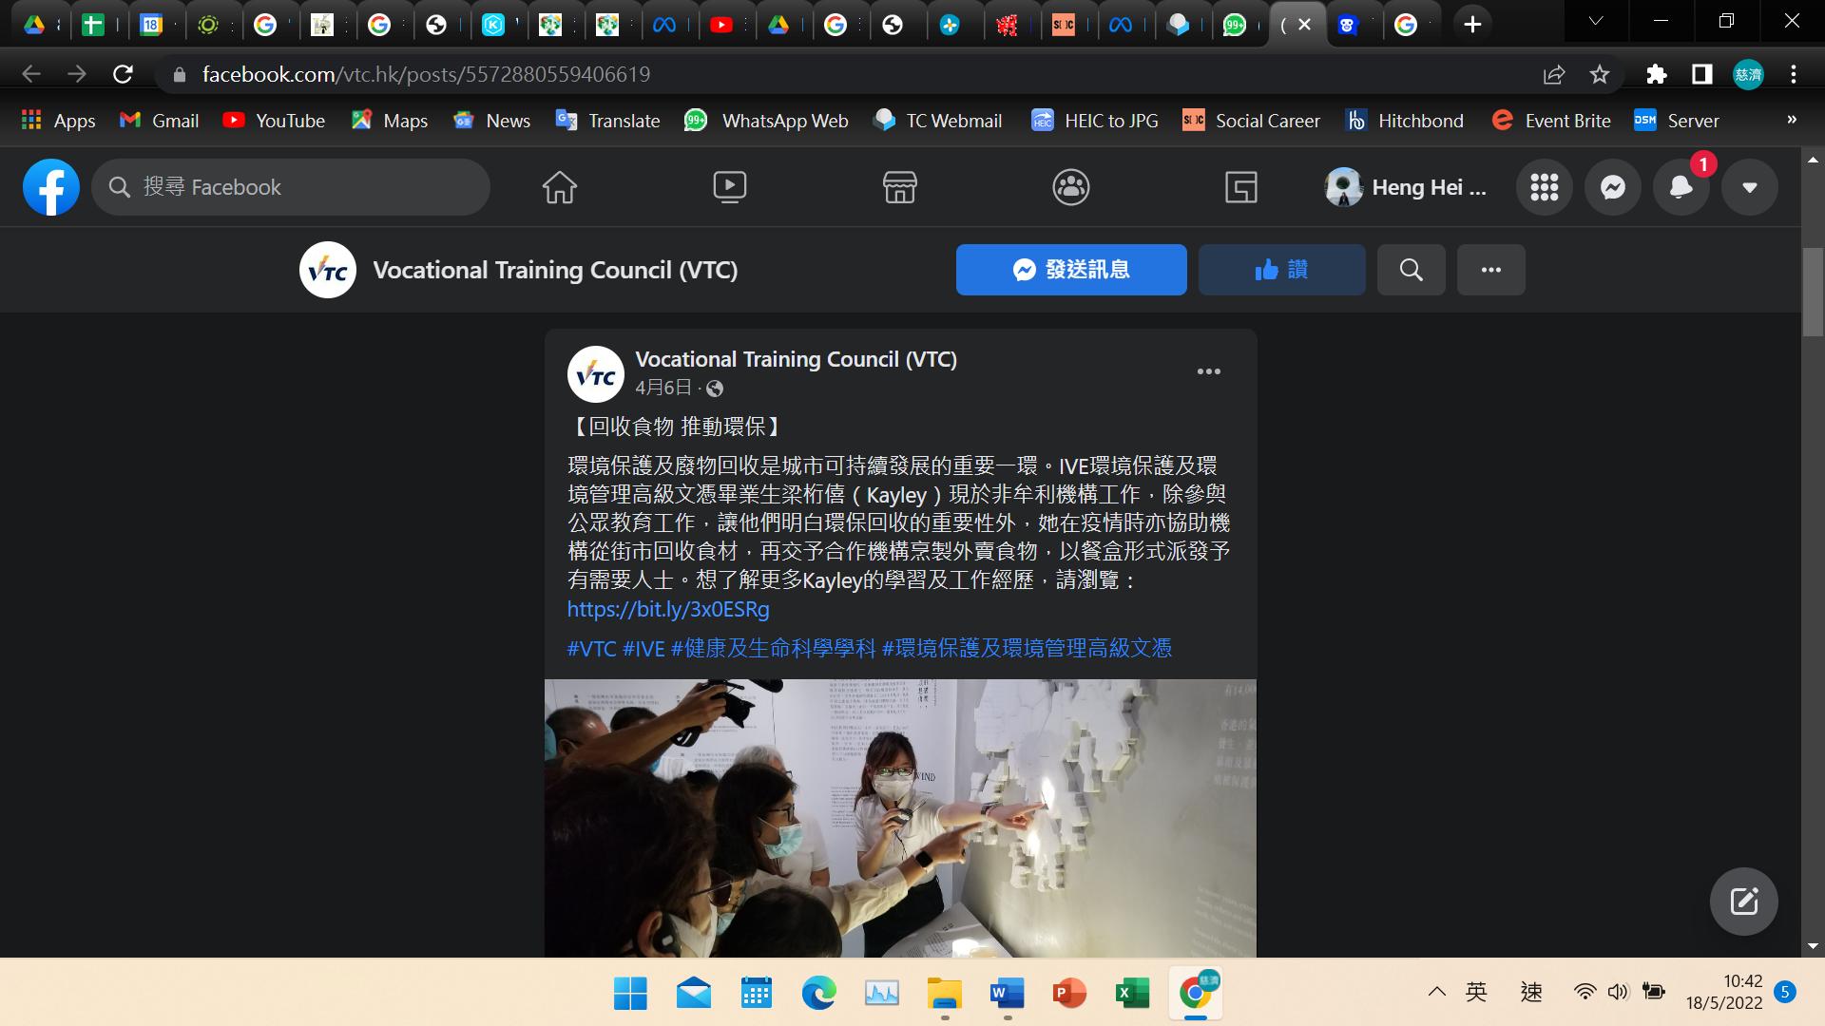Screen dimensions: 1825x1026
Task: Expand Facebook account dropdown arrow
Action: point(1749,187)
